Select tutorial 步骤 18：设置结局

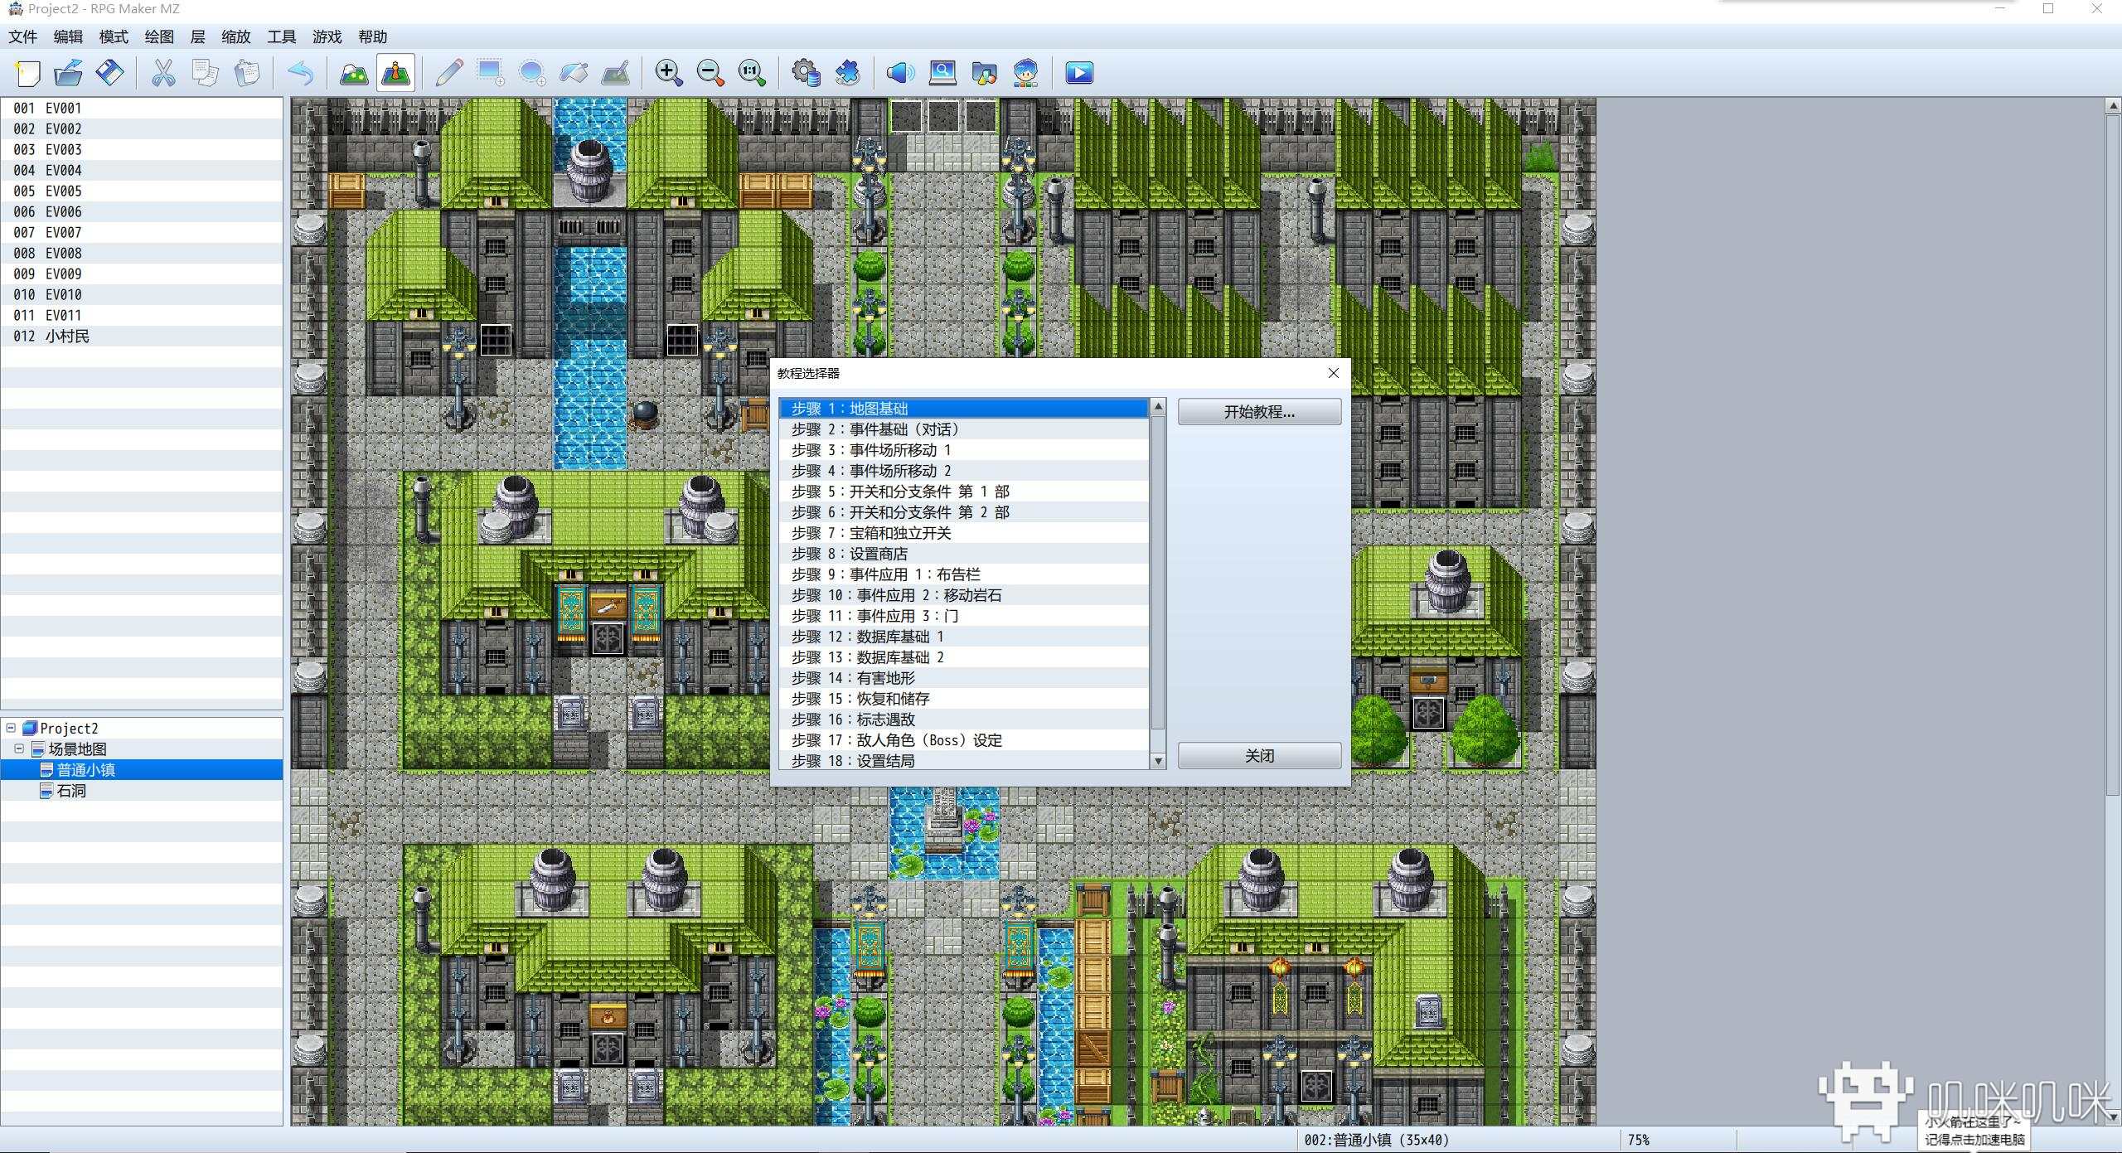[963, 761]
